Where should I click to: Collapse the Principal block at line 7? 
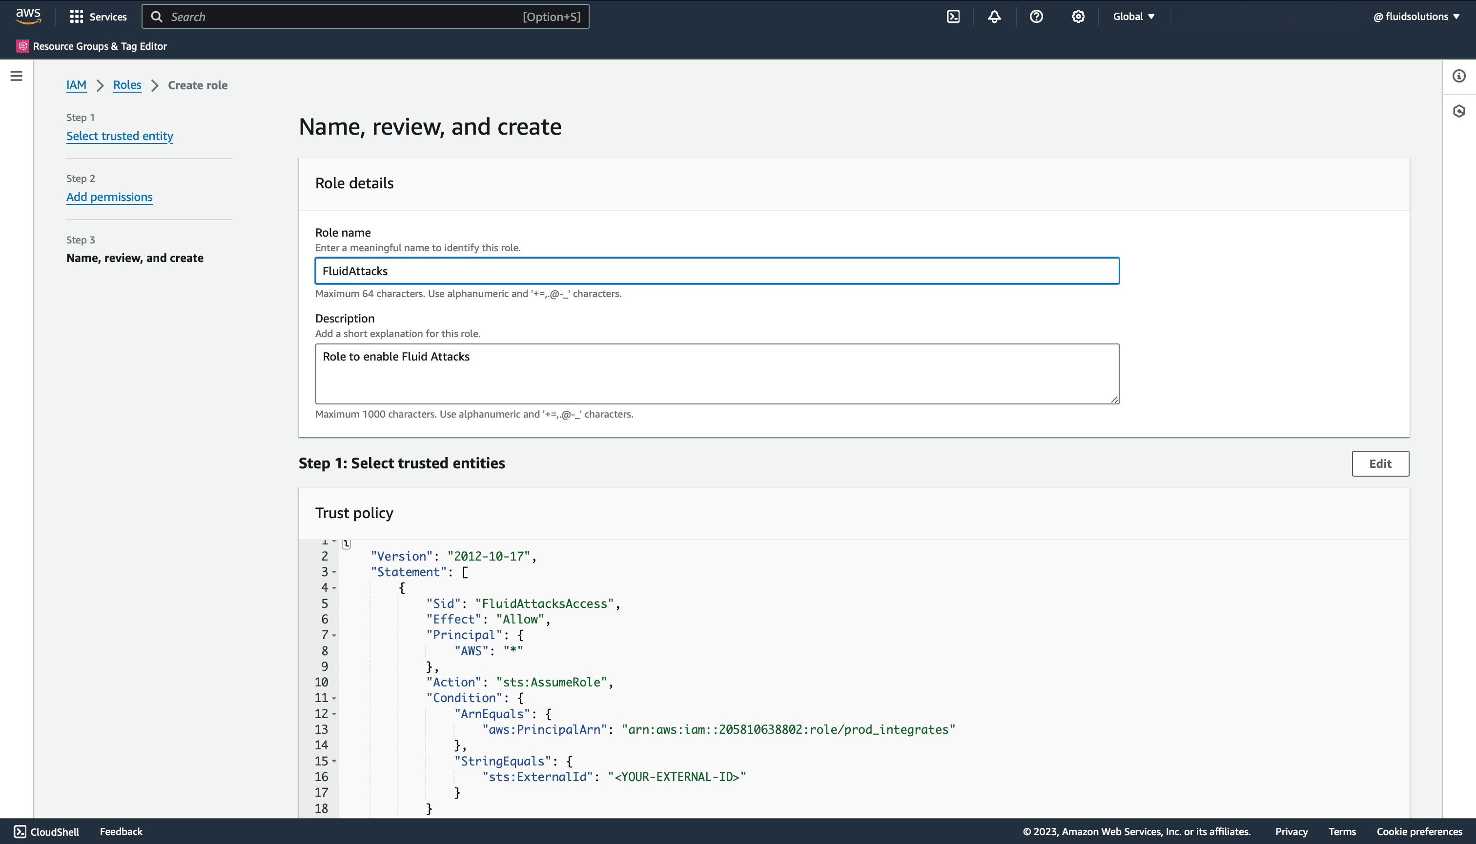pyautogui.click(x=334, y=635)
